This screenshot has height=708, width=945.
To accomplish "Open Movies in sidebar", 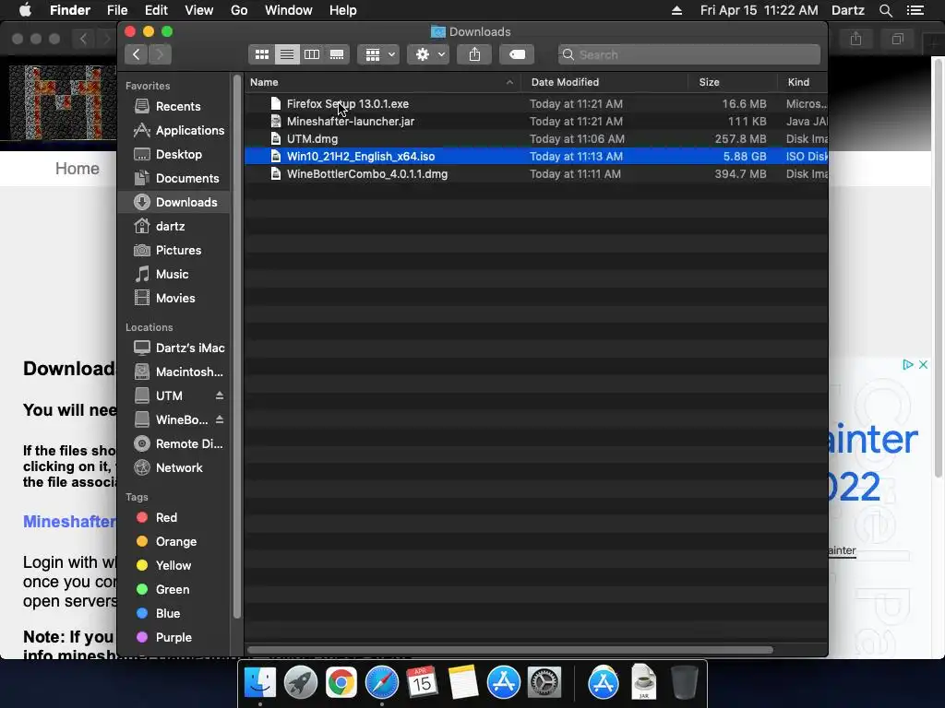I will point(173,299).
